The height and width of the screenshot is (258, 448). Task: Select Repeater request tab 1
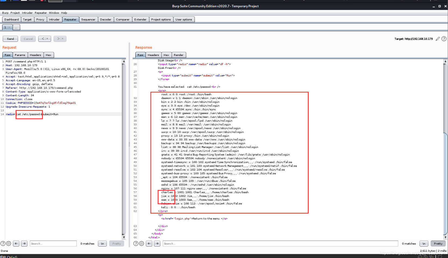tap(5, 27)
